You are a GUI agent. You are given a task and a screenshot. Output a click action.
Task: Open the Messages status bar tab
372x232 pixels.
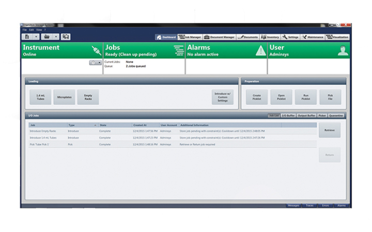(x=293, y=206)
